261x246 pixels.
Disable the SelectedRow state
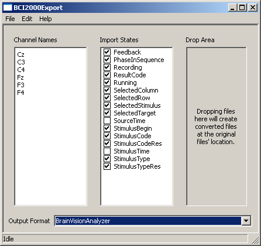[107, 98]
